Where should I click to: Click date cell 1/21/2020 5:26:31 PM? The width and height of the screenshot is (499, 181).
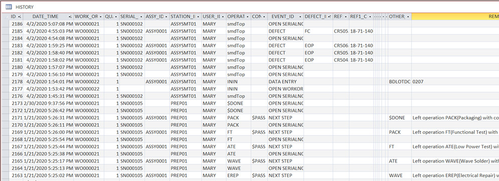click(x=48, y=117)
